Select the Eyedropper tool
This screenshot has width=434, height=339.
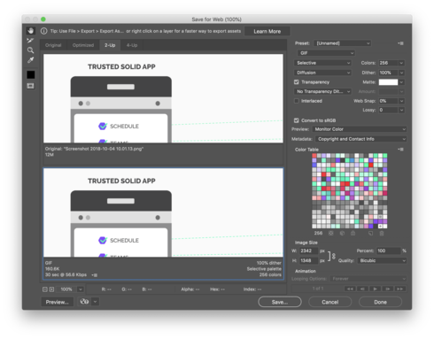click(30, 60)
